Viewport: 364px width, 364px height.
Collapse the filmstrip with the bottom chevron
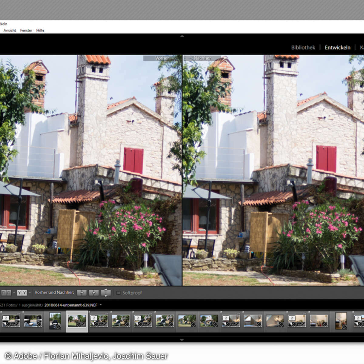182,340
